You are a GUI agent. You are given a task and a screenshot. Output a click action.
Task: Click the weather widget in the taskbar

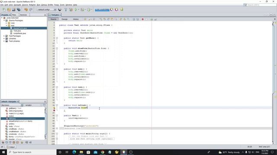pyautogui.click(x=229, y=152)
